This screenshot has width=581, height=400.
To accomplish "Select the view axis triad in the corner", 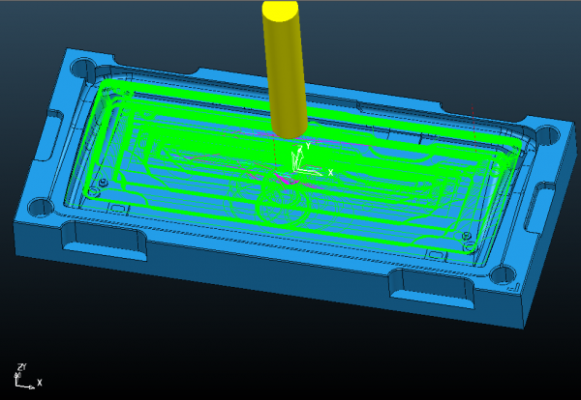I will click(28, 377).
